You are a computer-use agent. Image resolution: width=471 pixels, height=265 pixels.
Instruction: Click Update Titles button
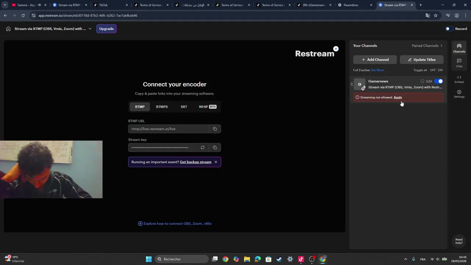pos(421,60)
